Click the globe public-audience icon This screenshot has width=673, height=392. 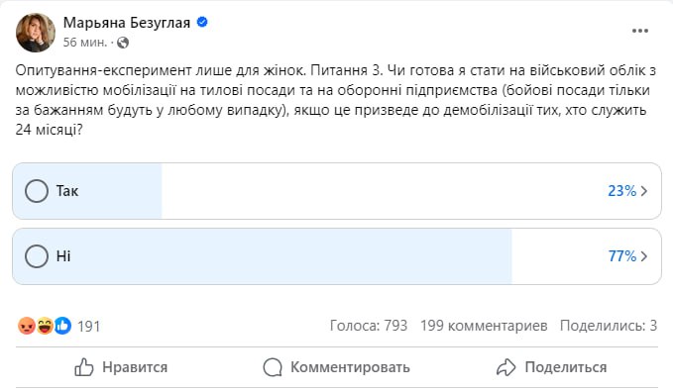click(x=123, y=43)
